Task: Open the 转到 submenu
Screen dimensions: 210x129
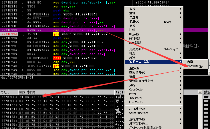Action: (132, 53)
